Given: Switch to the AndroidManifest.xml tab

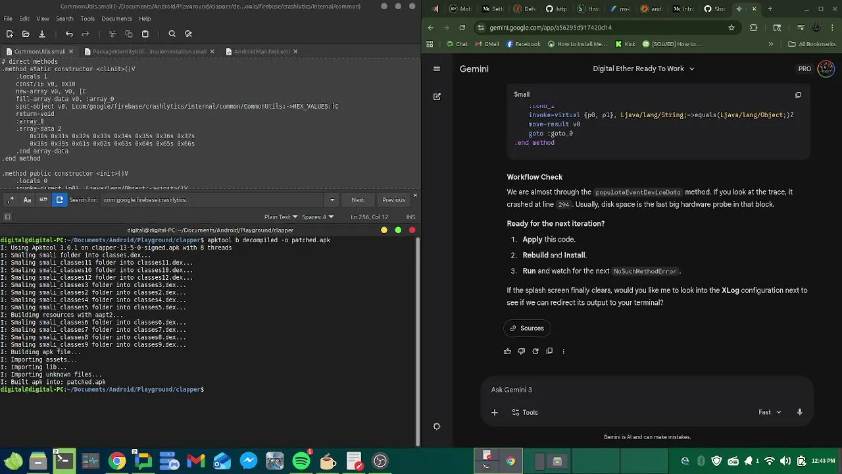Looking at the screenshot, I should click(x=261, y=51).
